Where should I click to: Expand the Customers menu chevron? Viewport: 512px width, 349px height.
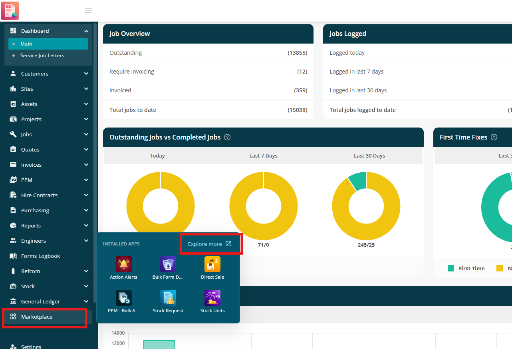tap(86, 74)
